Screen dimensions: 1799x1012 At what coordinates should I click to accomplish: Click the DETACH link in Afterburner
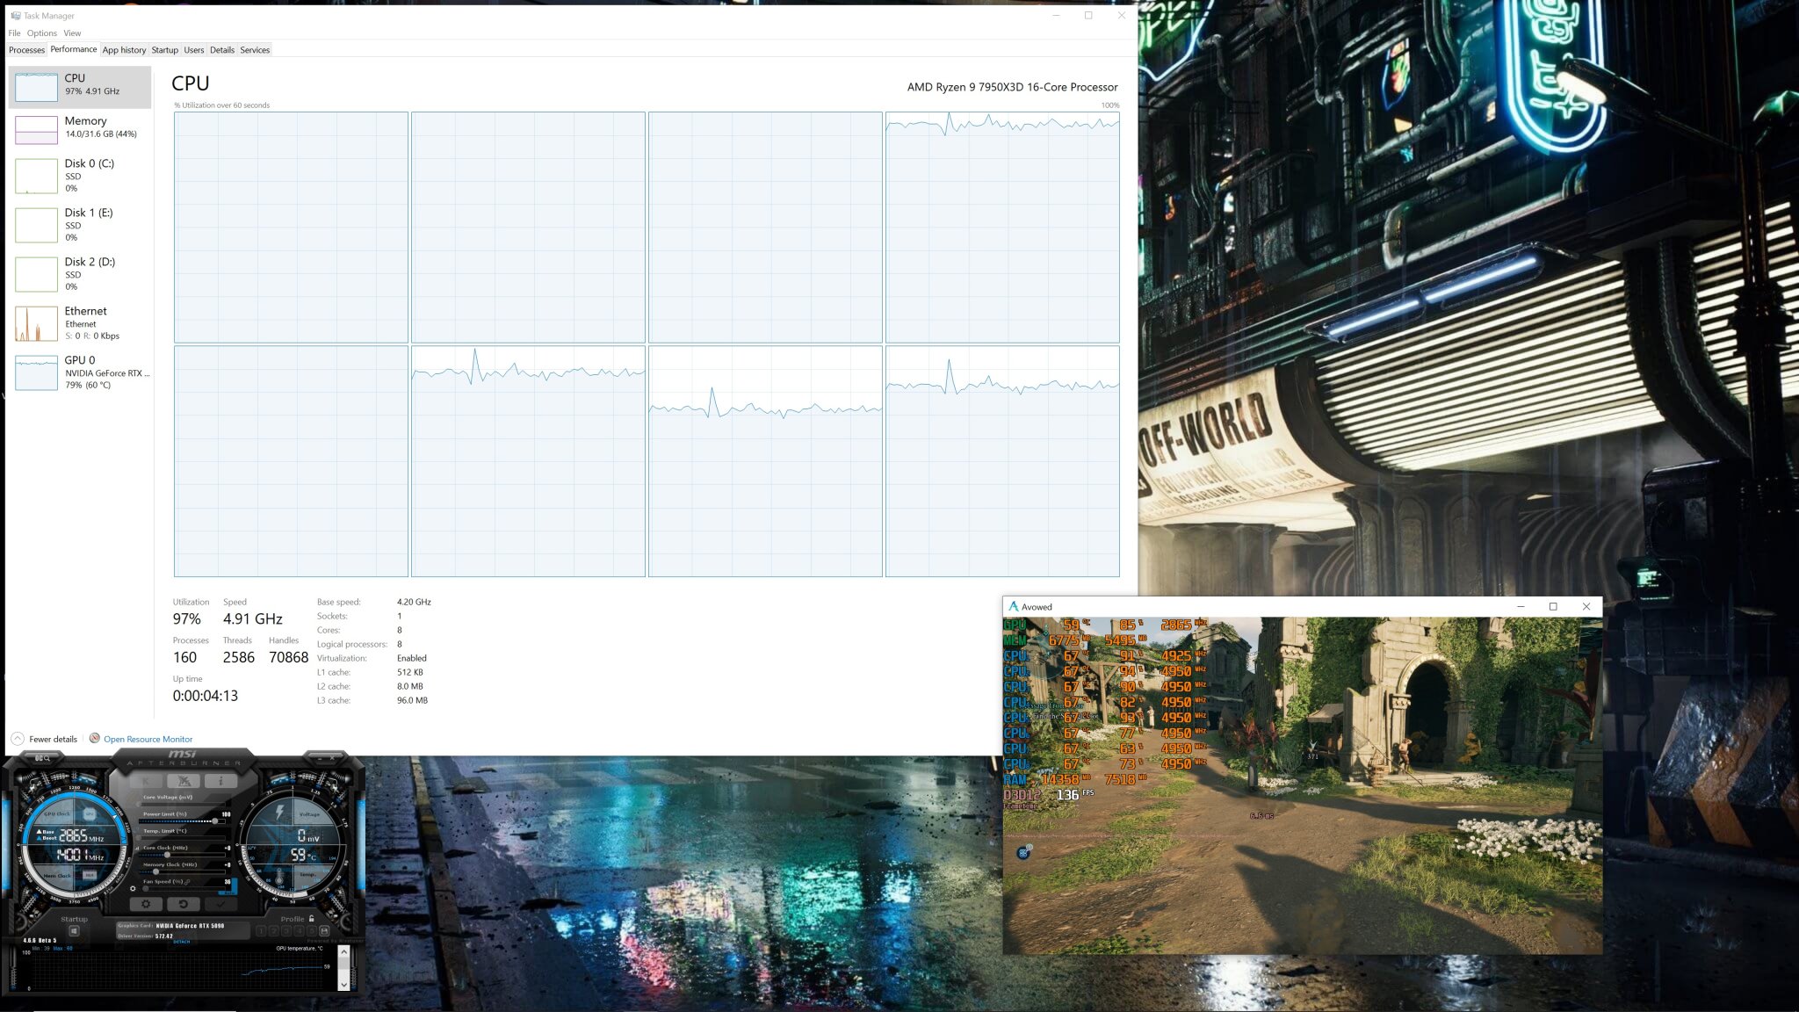pyautogui.click(x=182, y=942)
